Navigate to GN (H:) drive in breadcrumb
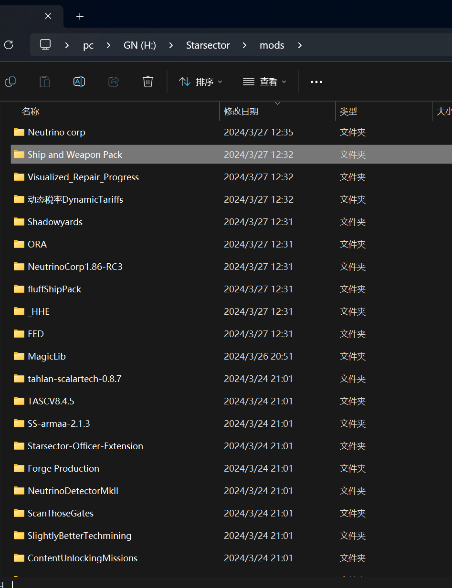The width and height of the screenshot is (452, 588). pos(139,45)
